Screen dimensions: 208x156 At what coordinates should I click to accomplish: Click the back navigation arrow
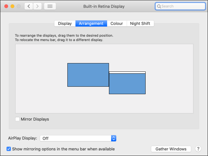(x=29, y=6)
